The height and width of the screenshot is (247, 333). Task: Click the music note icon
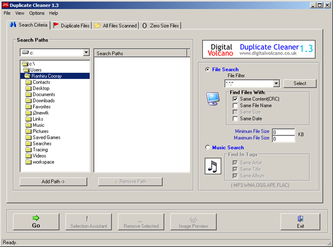pos(213,166)
